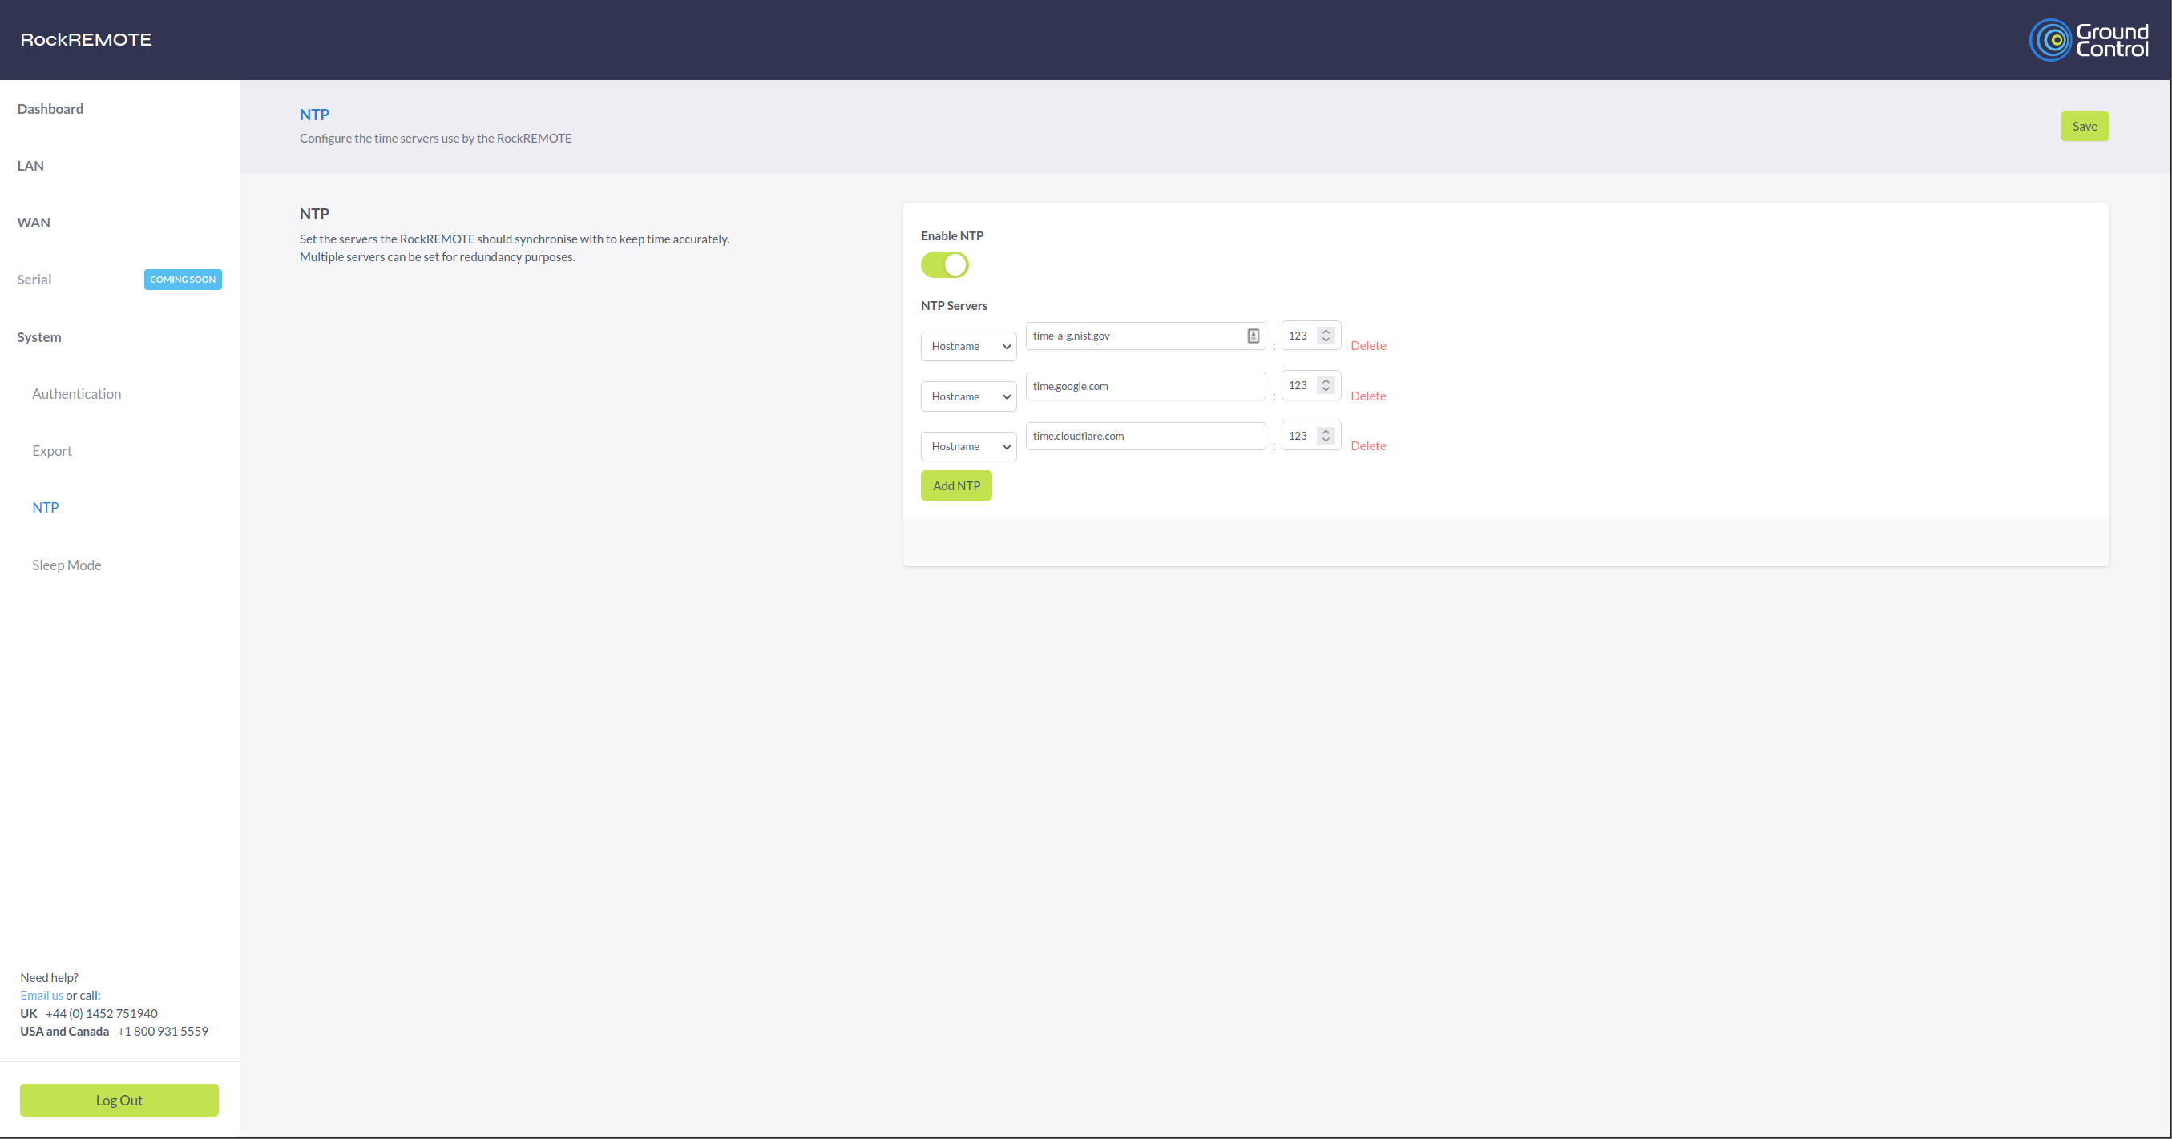Click the COMING SOON badge
Image resolution: width=2172 pixels, height=1139 pixels.
pos(183,280)
